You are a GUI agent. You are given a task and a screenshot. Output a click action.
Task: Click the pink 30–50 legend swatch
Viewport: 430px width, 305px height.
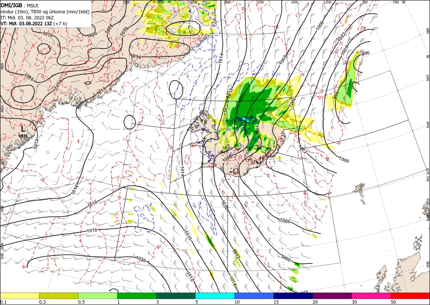[x=372, y=296]
